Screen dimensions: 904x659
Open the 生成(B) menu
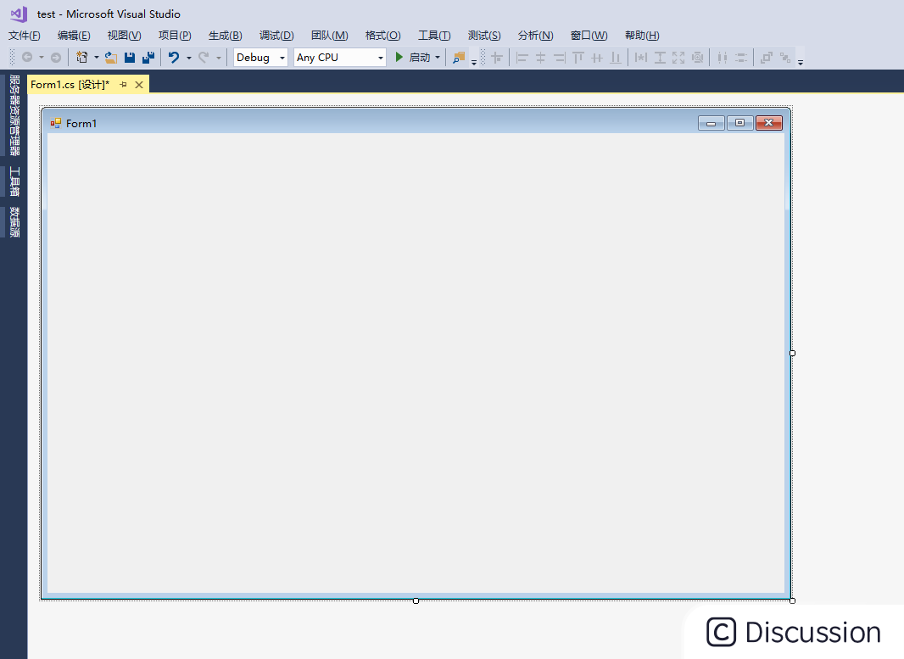coord(225,35)
